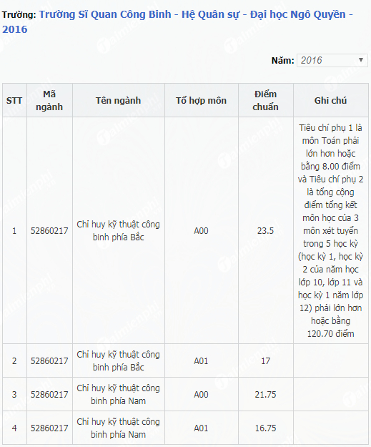
Task: Click Chỉ huy kỹ thuật phía Nam, row 3
Action: (119, 395)
